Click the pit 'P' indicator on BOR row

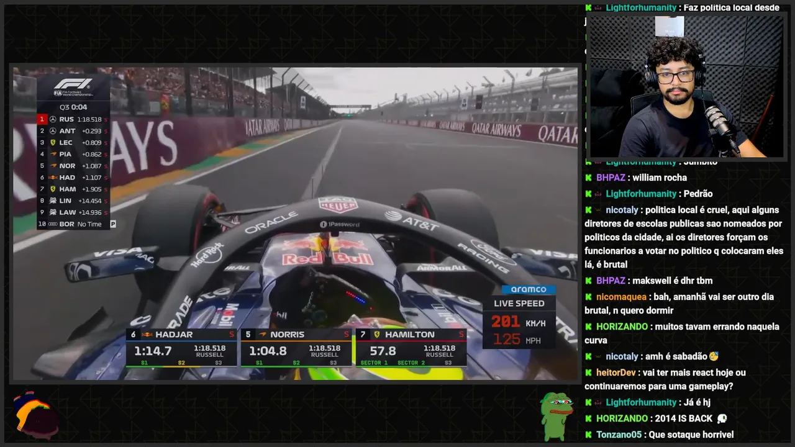(x=113, y=223)
